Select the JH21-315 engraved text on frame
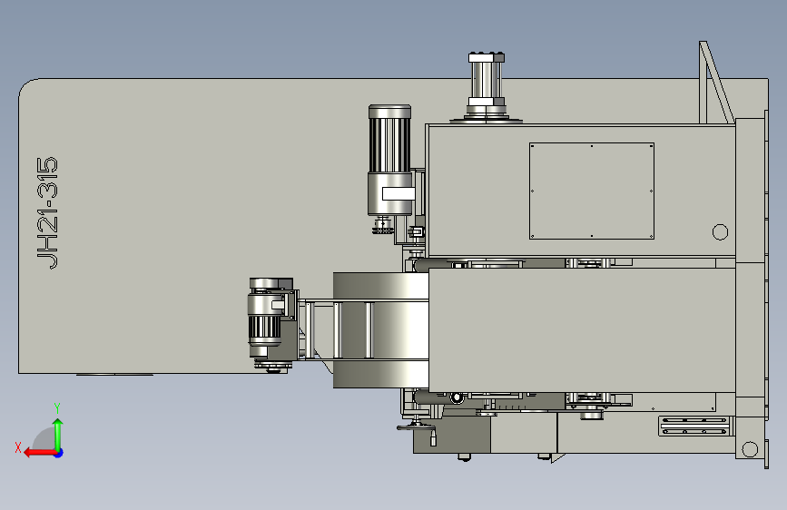 [x=47, y=213]
